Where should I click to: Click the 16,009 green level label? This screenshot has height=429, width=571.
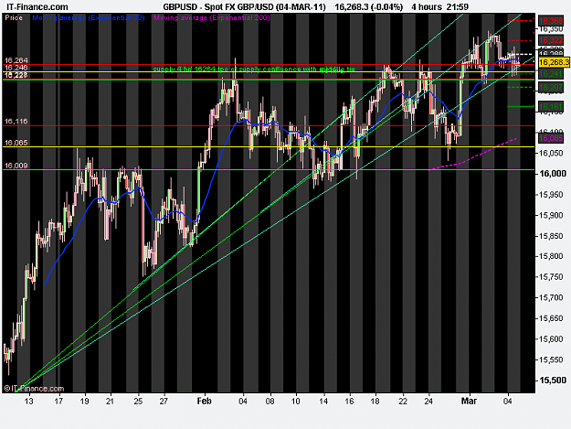pyautogui.click(x=16, y=166)
